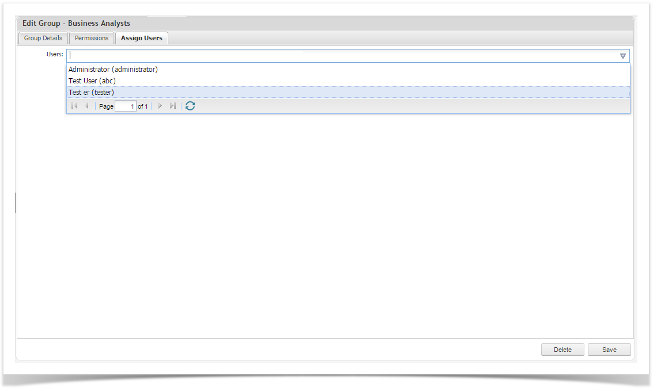Open the Permissions tab
The image size is (657, 391).
coord(92,39)
